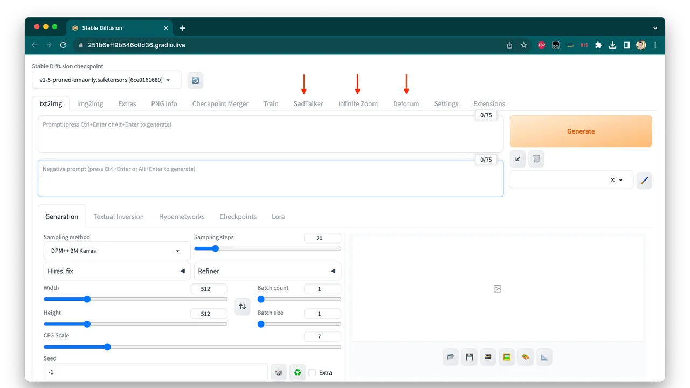The width and height of the screenshot is (690, 388).
Task: Open the Stable Diffusion checkpoint dropdown
Action: click(107, 80)
